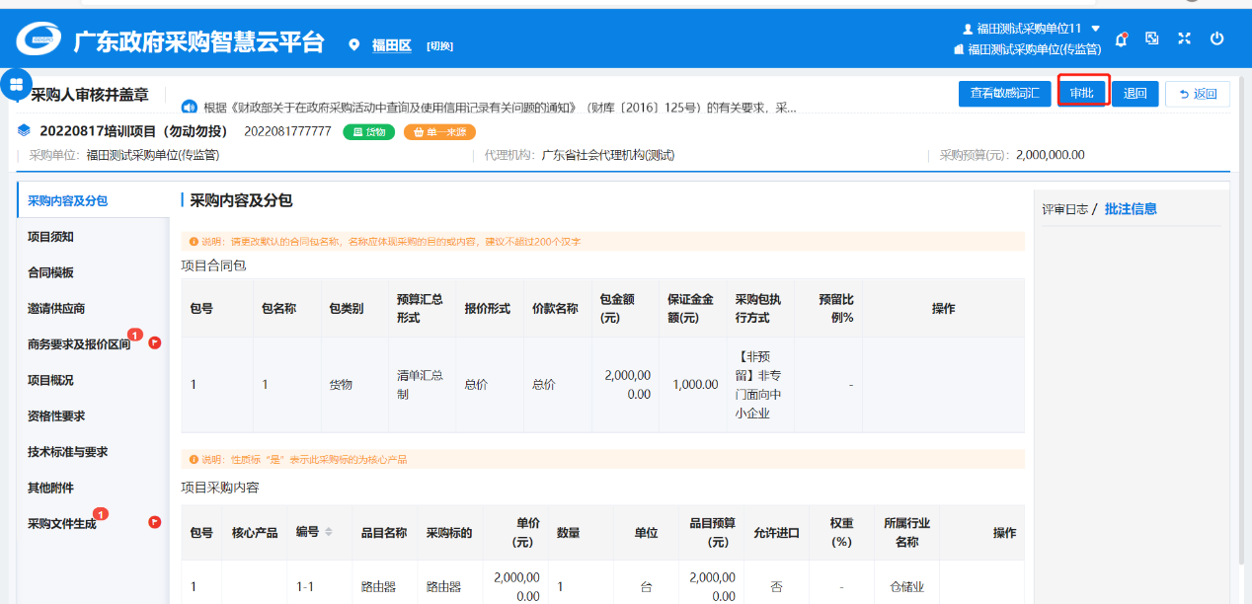The height and width of the screenshot is (604, 1252).
Task: Click the 退回 reject button
Action: coord(1135,94)
